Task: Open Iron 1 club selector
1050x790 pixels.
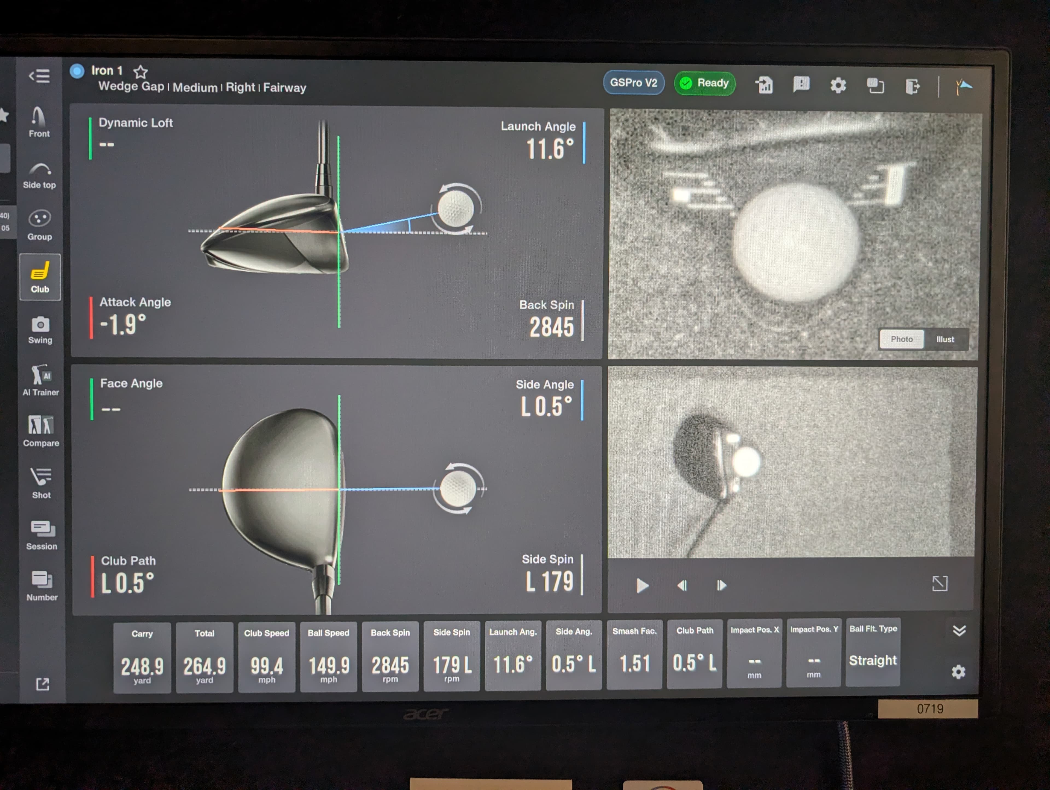Action: [x=106, y=71]
